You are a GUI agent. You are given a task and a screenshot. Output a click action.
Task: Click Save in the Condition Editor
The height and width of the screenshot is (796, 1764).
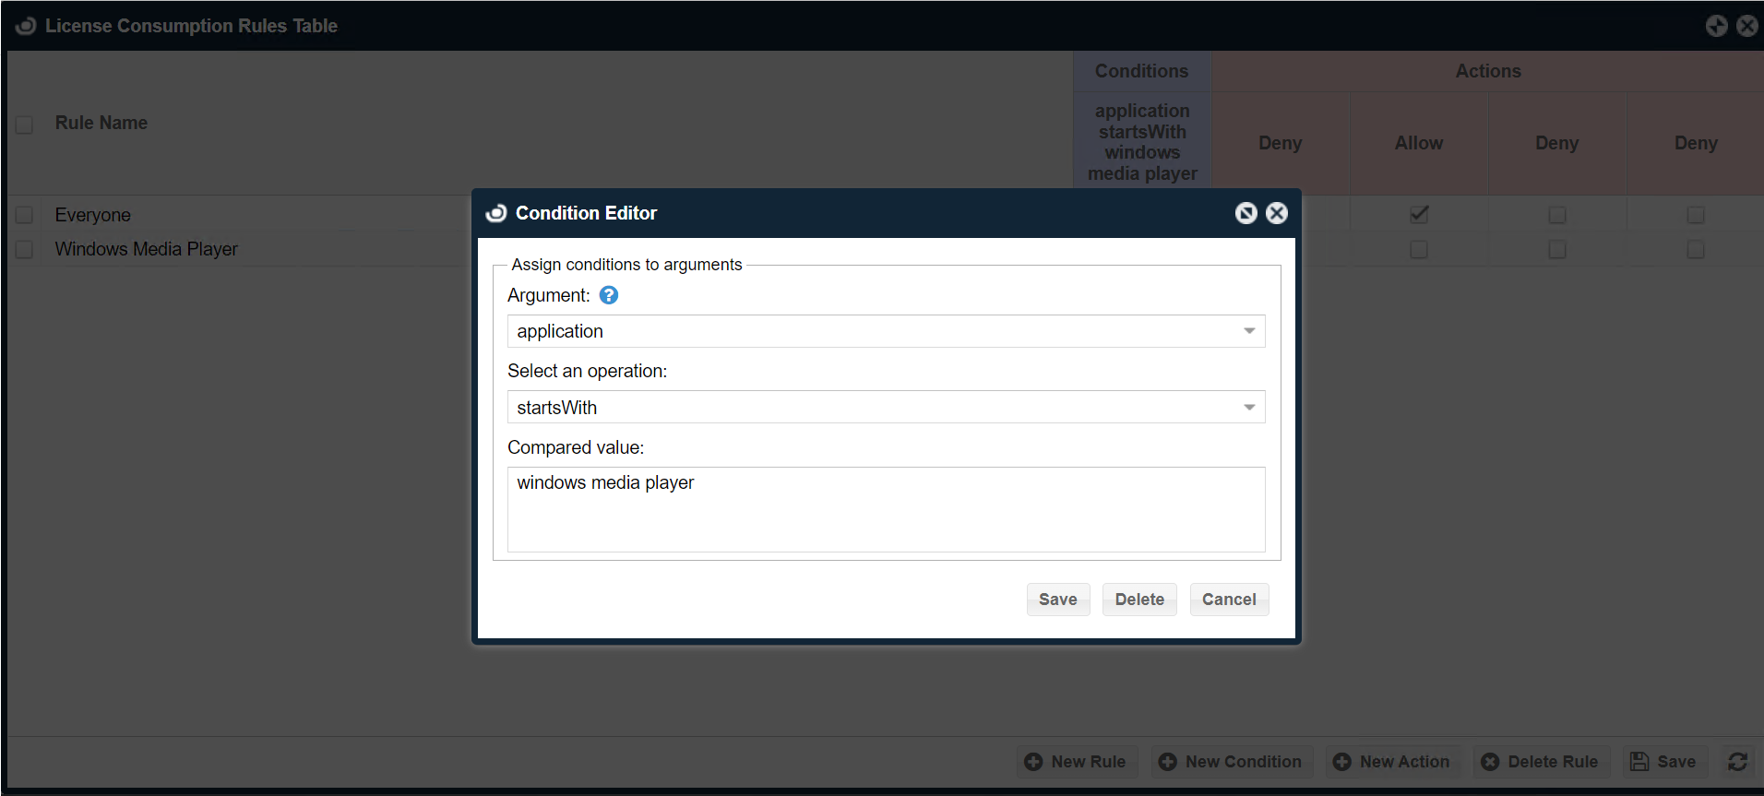(1057, 600)
